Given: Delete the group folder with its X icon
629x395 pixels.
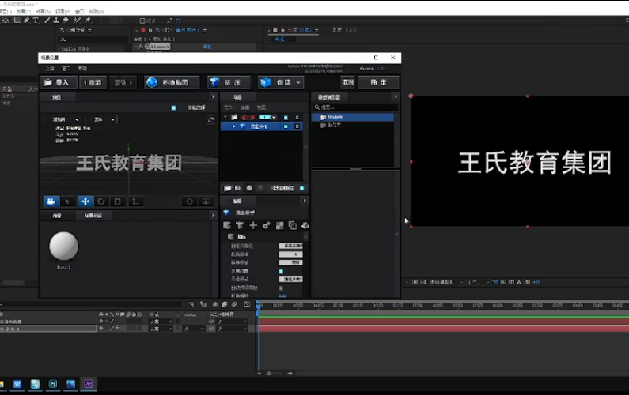Looking at the screenshot, I should (x=297, y=118).
